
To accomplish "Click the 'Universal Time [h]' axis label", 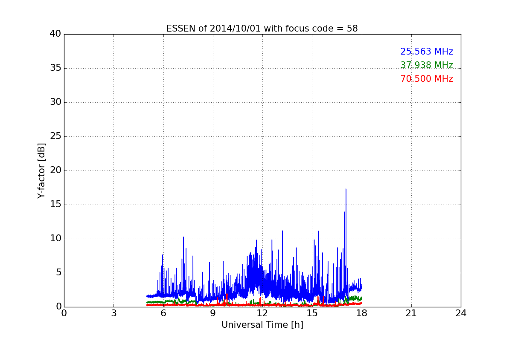I will pyautogui.click(x=262, y=325).
